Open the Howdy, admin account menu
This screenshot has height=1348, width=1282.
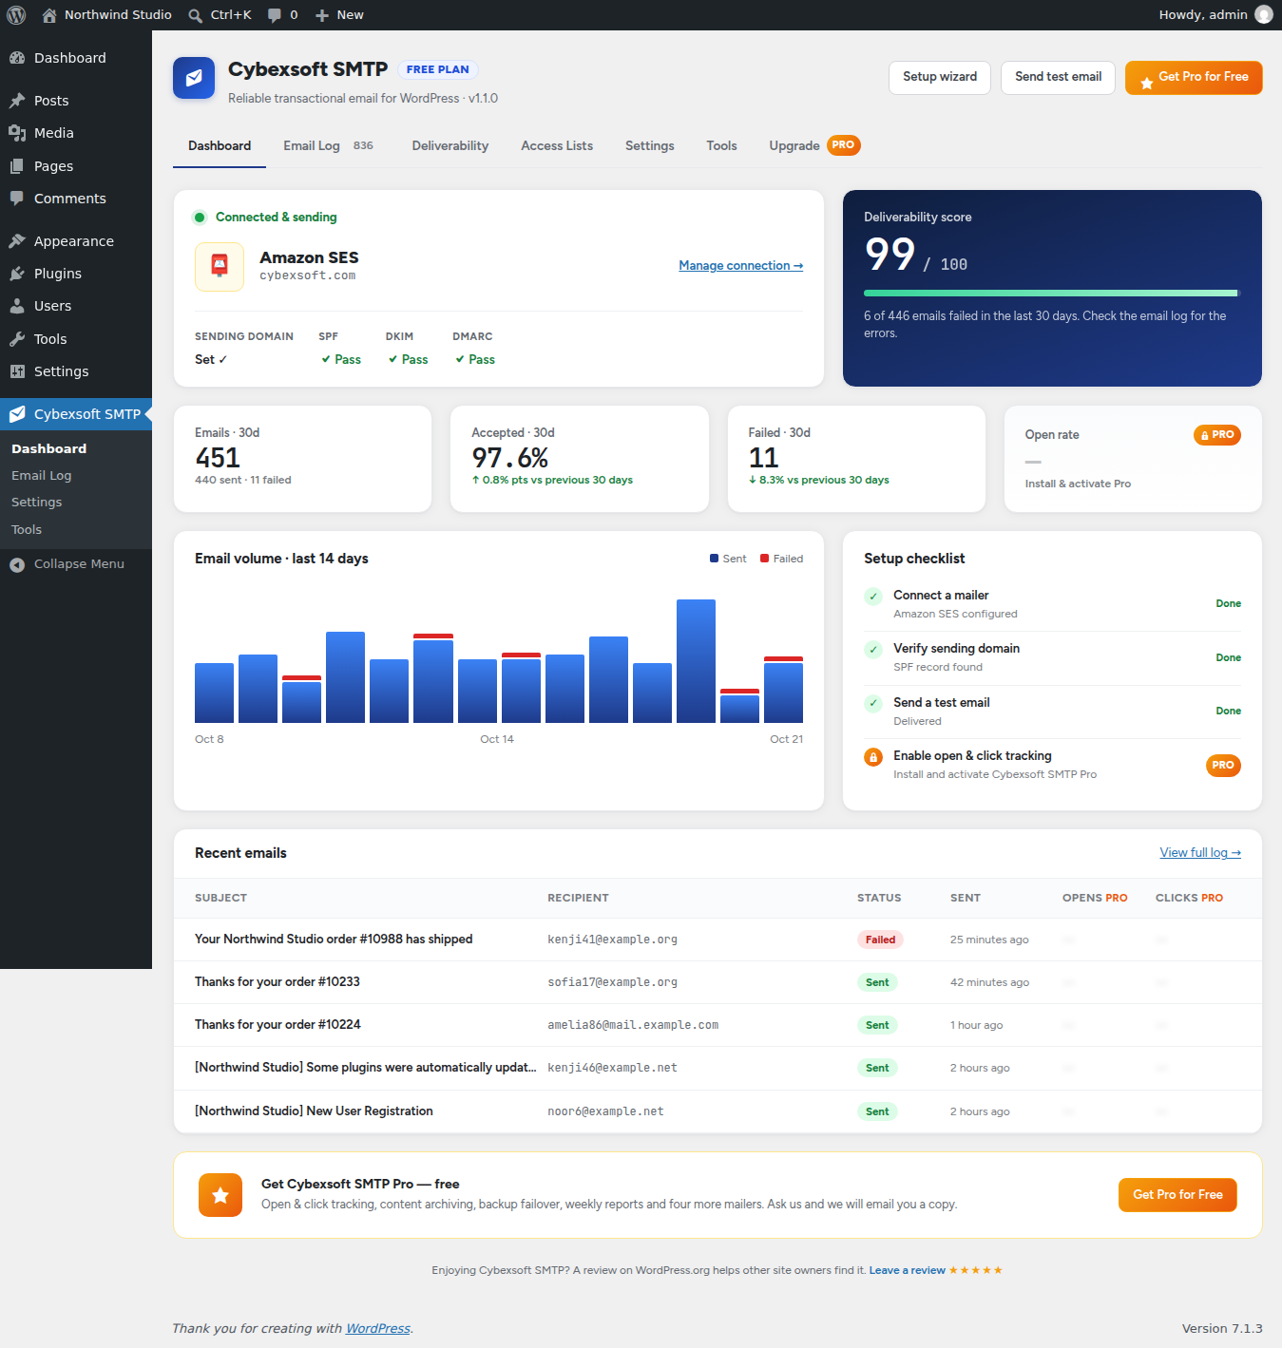tap(1215, 15)
